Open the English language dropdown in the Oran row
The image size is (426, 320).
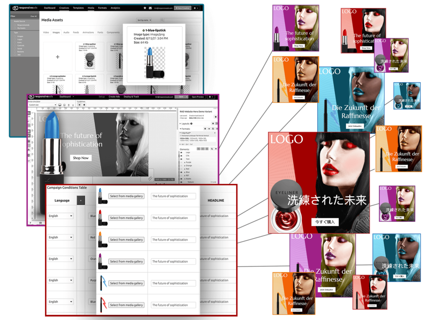tap(60, 259)
